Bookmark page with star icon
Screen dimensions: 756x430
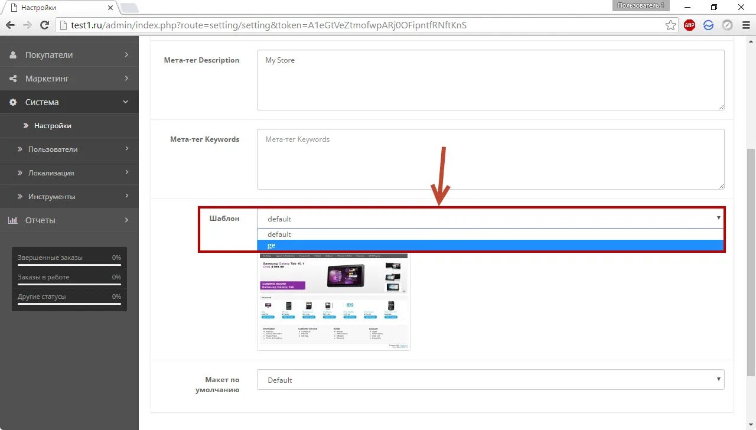[670, 25]
